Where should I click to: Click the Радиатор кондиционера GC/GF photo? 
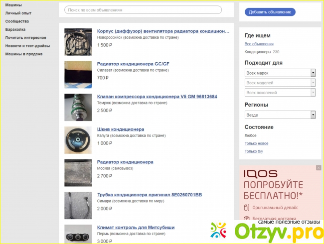pyautogui.click(x=78, y=74)
